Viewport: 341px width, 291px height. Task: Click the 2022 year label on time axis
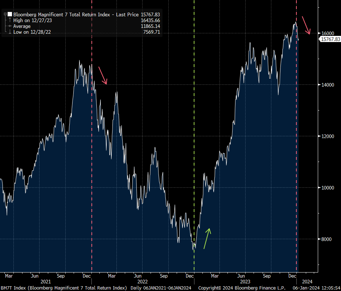tap(142, 281)
